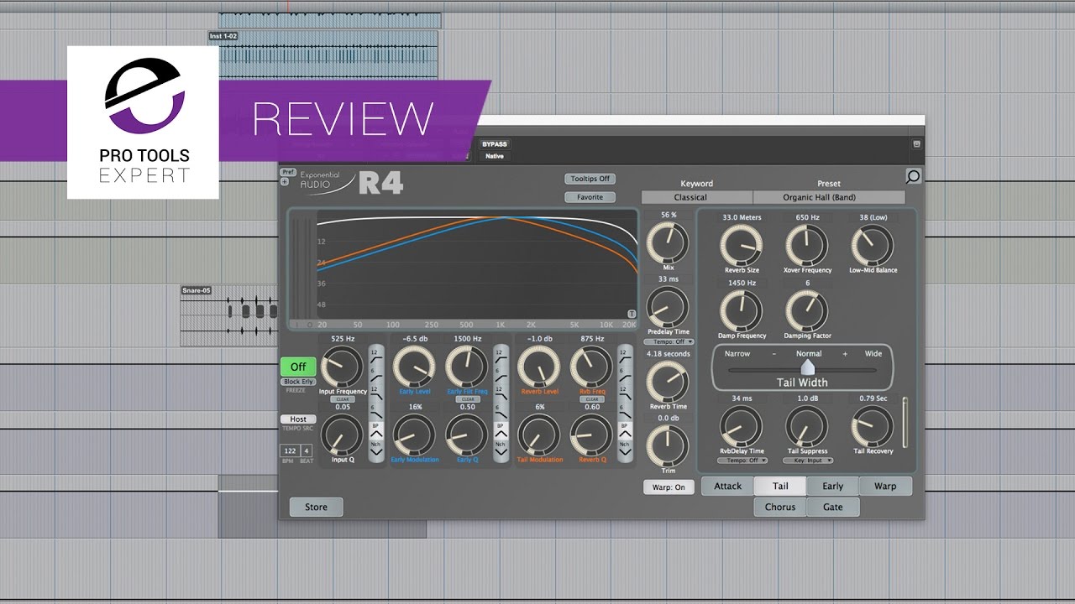The width and height of the screenshot is (1075, 604).
Task: Switch to the Chorus tab
Action: 780,507
